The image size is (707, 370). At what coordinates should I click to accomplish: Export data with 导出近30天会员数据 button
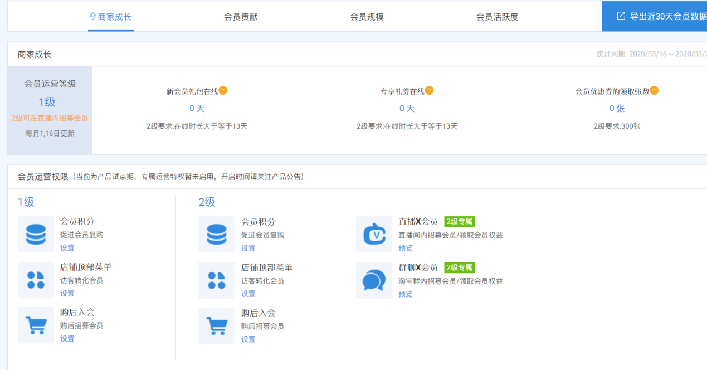[x=661, y=16]
